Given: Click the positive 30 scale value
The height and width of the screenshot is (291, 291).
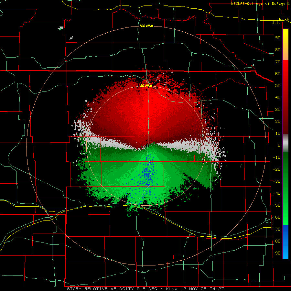Looking at the screenshot, I should pyautogui.click(x=278, y=110).
